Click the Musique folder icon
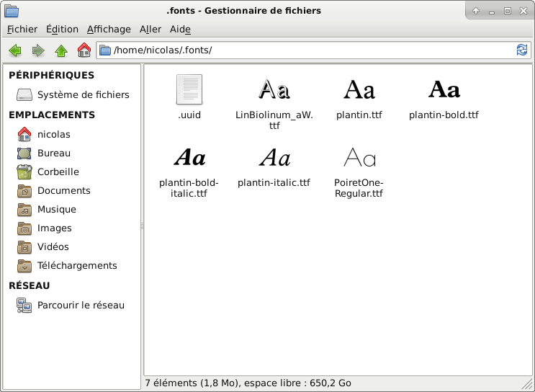Image resolution: width=535 pixels, height=392 pixels. coord(24,210)
